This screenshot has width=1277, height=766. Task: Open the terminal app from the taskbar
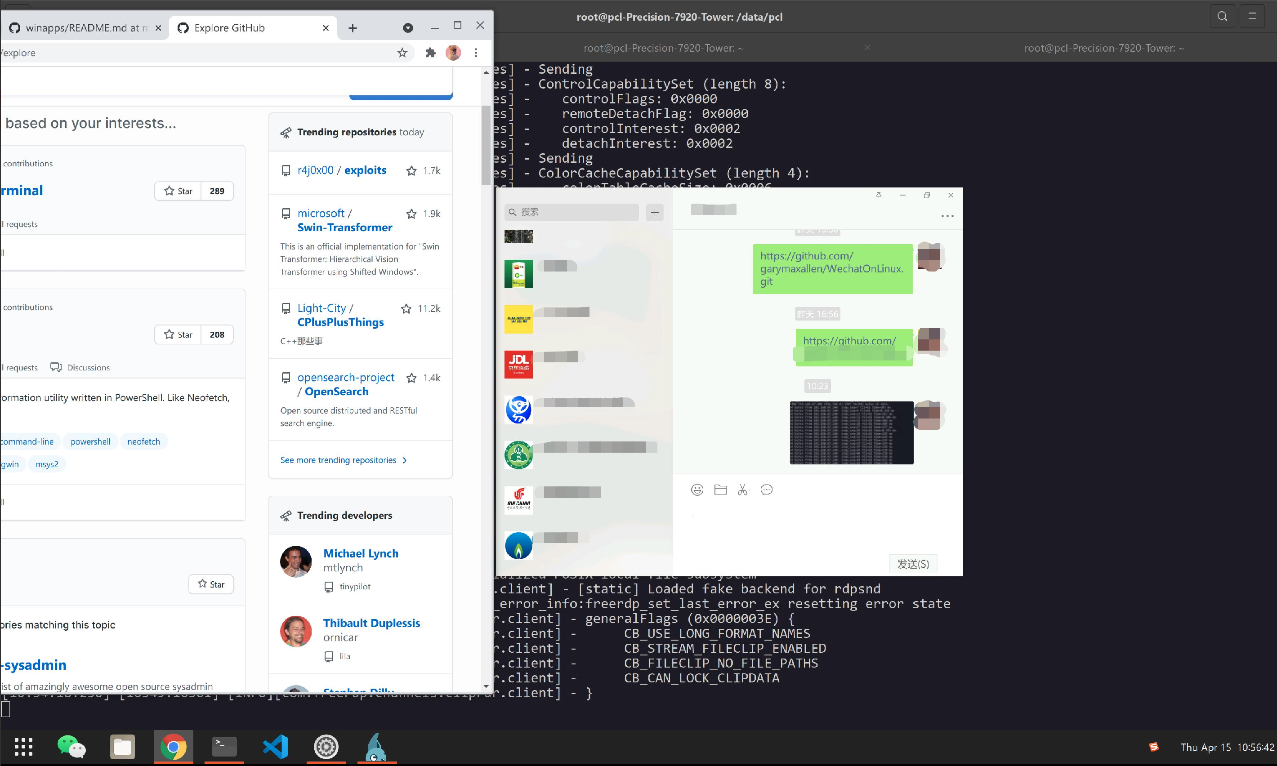click(x=224, y=747)
